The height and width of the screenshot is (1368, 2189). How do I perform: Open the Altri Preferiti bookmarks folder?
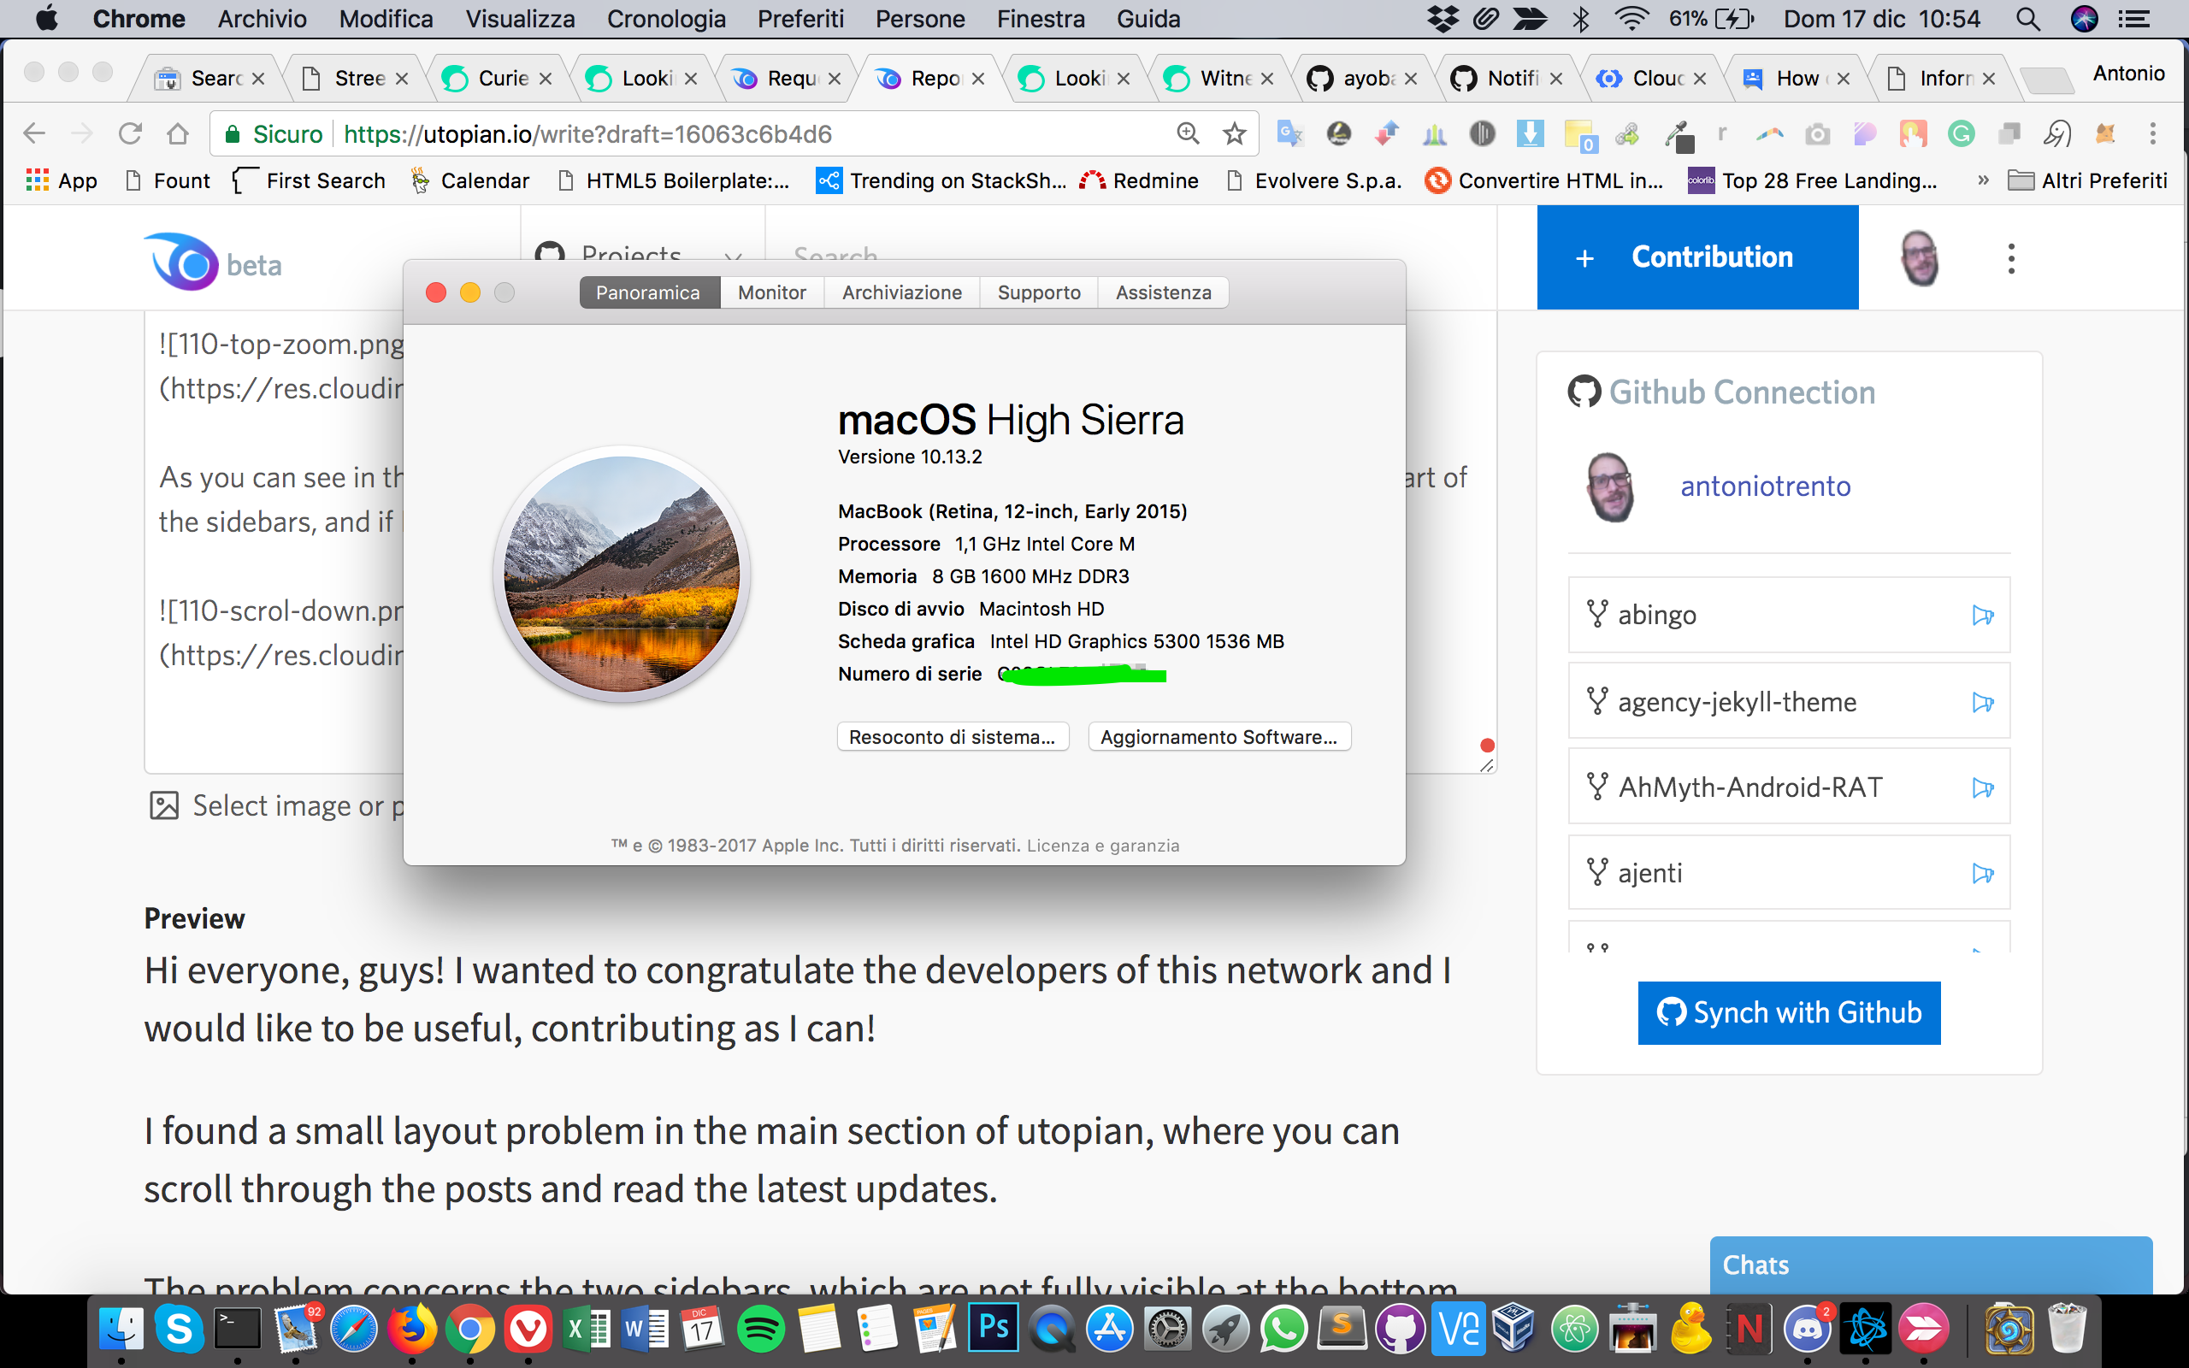point(2086,180)
